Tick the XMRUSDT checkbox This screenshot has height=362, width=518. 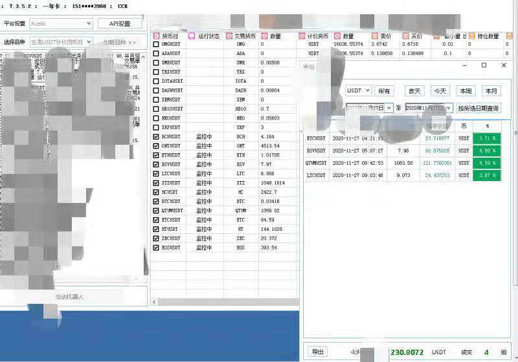tap(156, 62)
